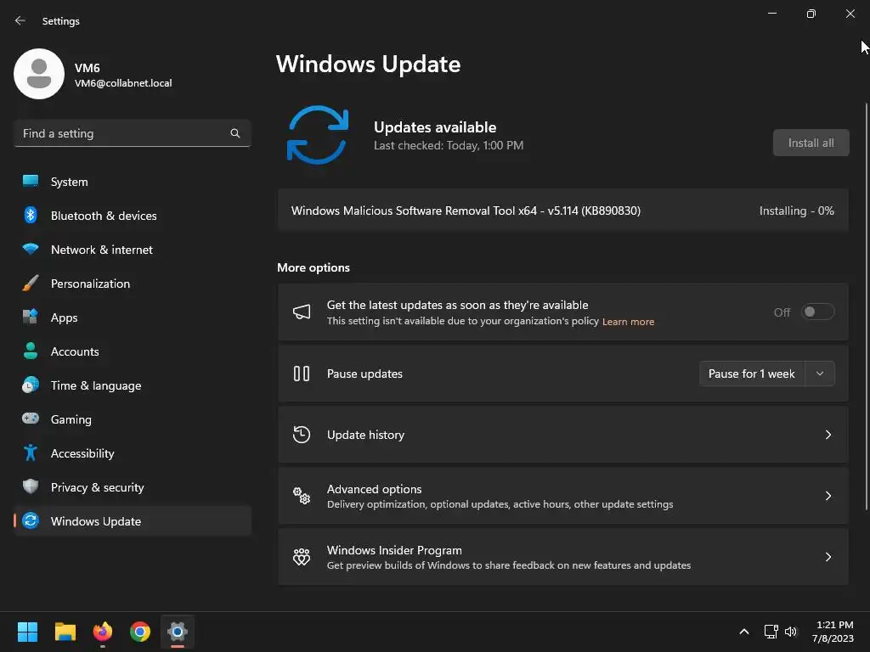
Task: Click the Installing - 0% status text
Action: click(x=796, y=211)
